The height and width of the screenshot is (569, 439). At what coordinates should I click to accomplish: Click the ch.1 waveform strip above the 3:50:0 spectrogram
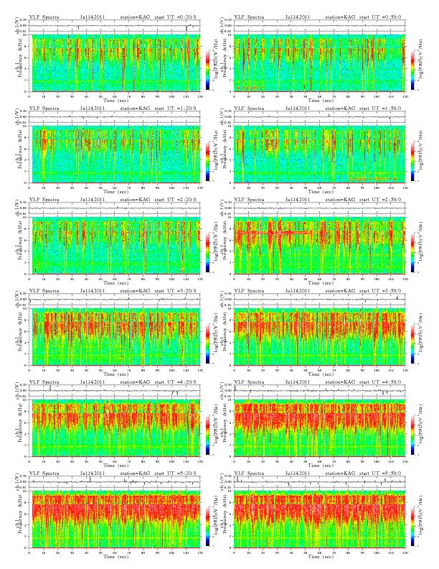(x=319, y=300)
